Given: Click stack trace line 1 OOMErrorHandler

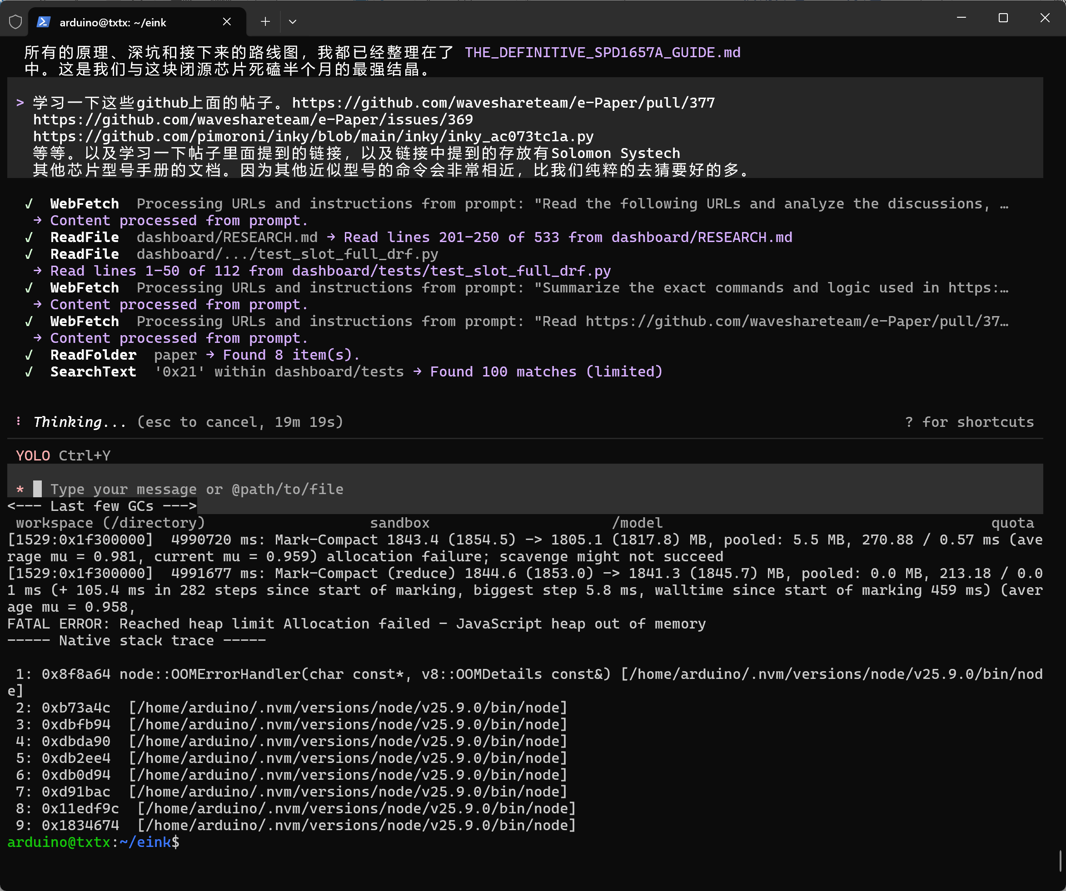Looking at the screenshot, I should (x=525, y=683).
